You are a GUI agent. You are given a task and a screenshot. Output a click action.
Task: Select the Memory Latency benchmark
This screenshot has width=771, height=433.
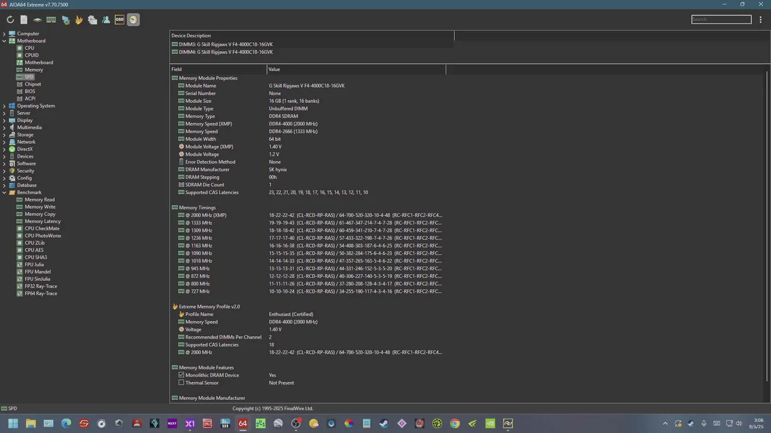coord(42,221)
